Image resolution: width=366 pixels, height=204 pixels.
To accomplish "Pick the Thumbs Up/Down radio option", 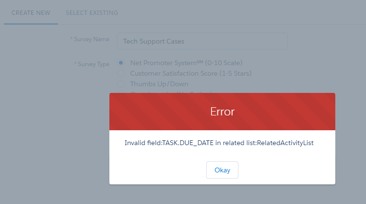I will coord(121,84).
